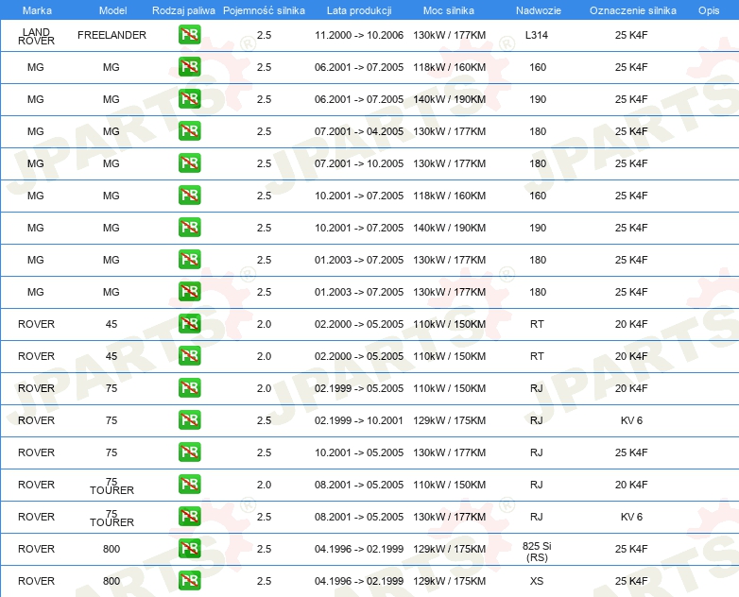Select ROVER brand in the 825 Si row
The width and height of the screenshot is (739, 597).
[x=36, y=549]
